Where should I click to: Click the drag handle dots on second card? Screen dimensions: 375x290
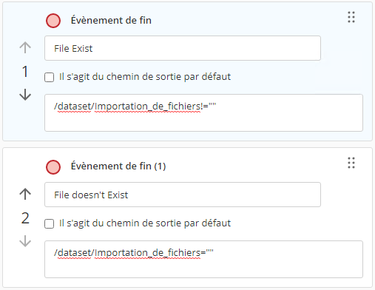(x=351, y=163)
